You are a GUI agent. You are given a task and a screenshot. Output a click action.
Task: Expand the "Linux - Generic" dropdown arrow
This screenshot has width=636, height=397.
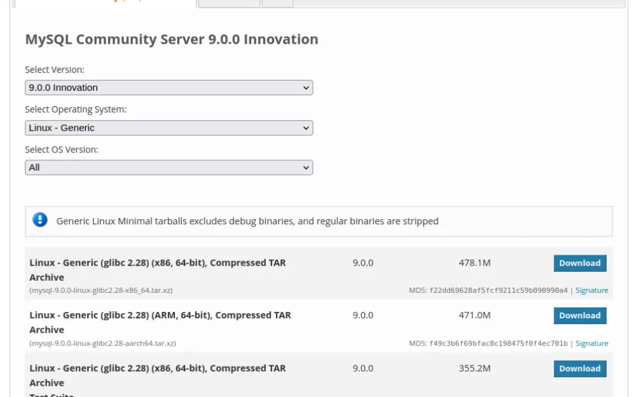point(306,128)
